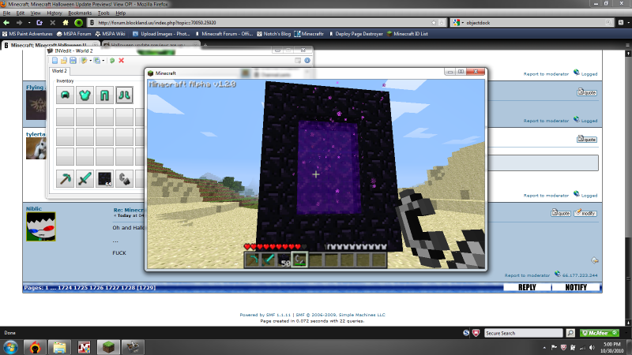Screen dimensions: 632x355
Task: Open the MS Paint Adventures bookmark
Action: click(28, 34)
